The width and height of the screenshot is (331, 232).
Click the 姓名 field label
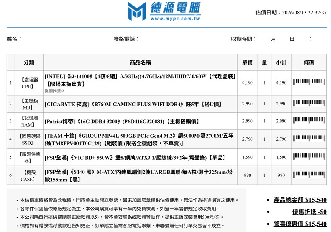14,39
